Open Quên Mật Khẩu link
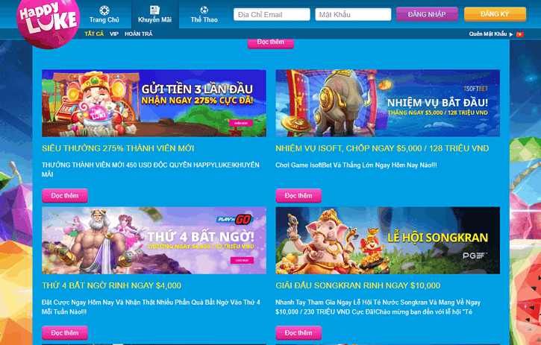This screenshot has width=541, height=345. [488, 34]
